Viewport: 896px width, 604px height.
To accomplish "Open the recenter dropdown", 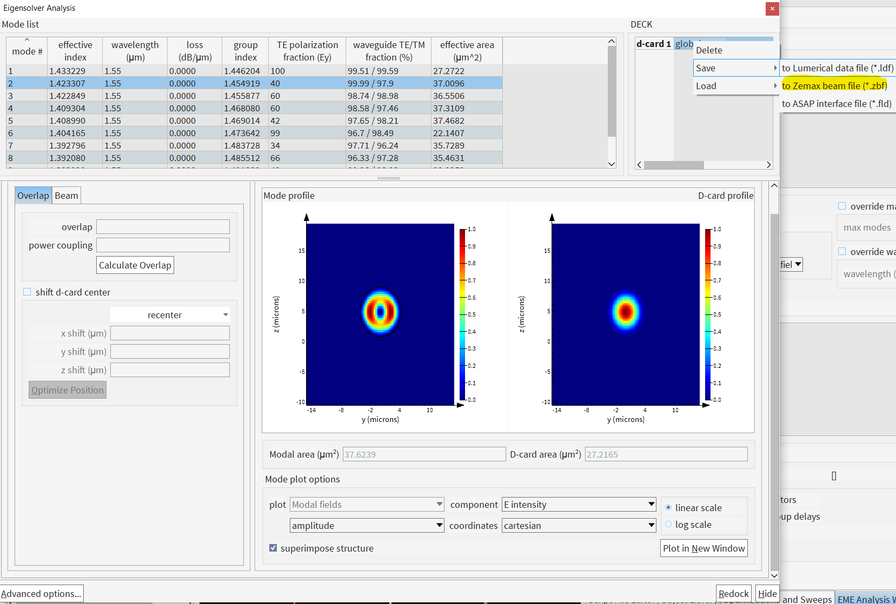I will click(170, 314).
